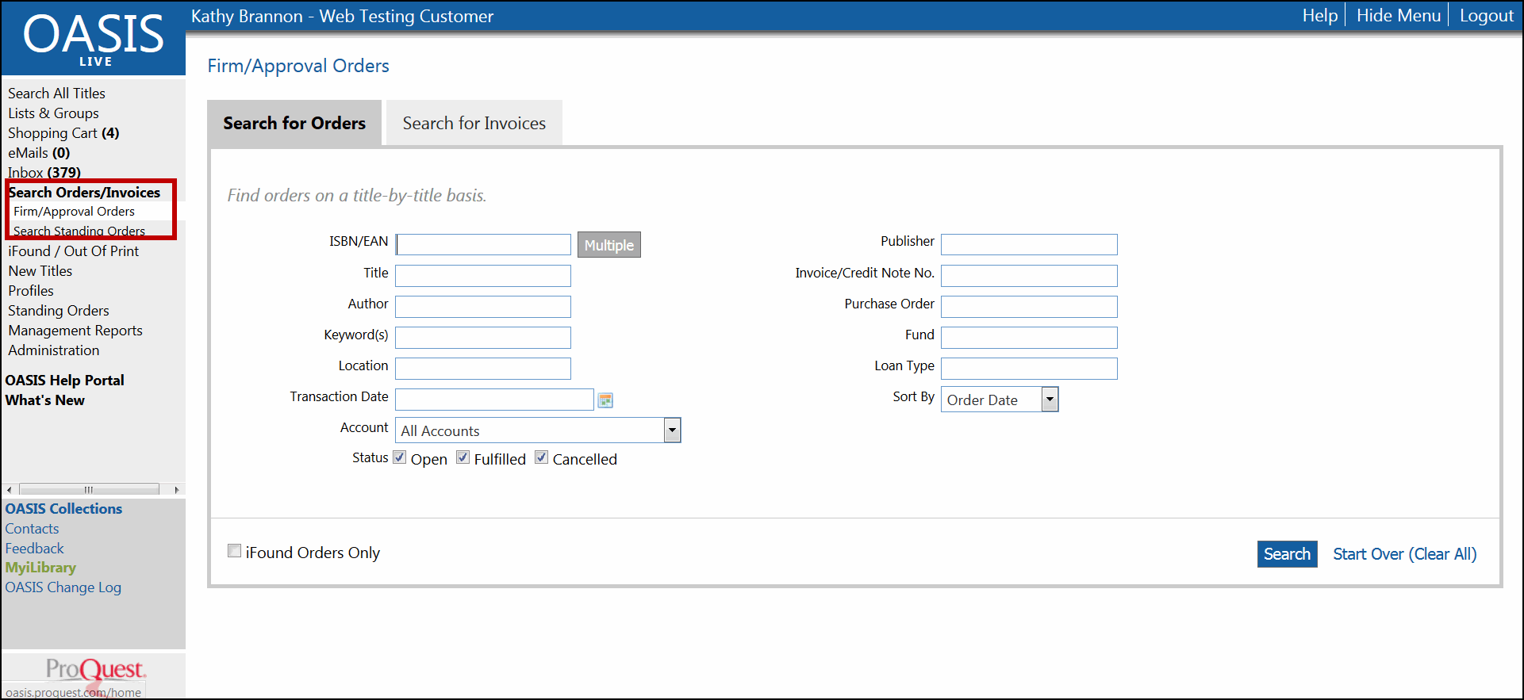Click the Transaction Date input field
The width and height of the screenshot is (1524, 700).
pyautogui.click(x=494, y=399)
